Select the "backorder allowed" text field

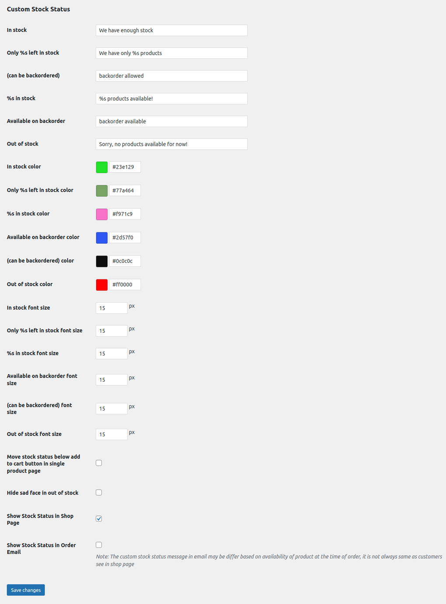point(171,76)
